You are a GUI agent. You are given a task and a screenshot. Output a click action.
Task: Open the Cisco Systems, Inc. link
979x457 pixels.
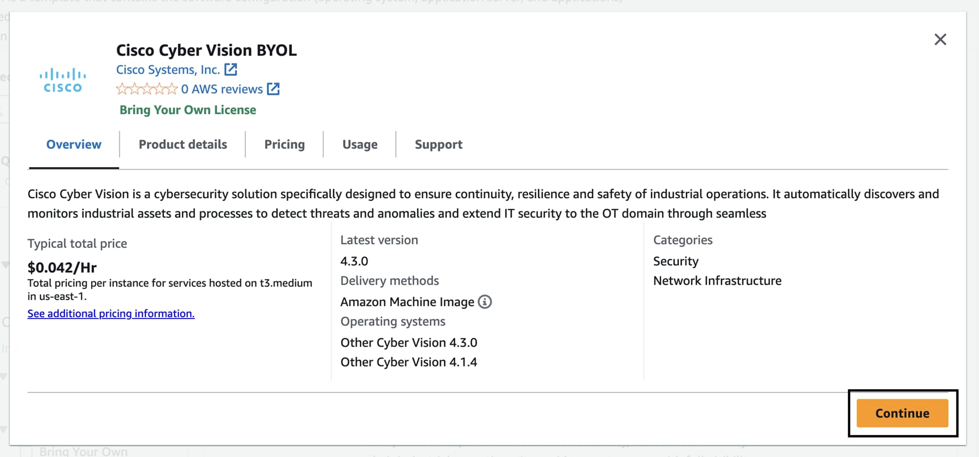coord(168,70)
